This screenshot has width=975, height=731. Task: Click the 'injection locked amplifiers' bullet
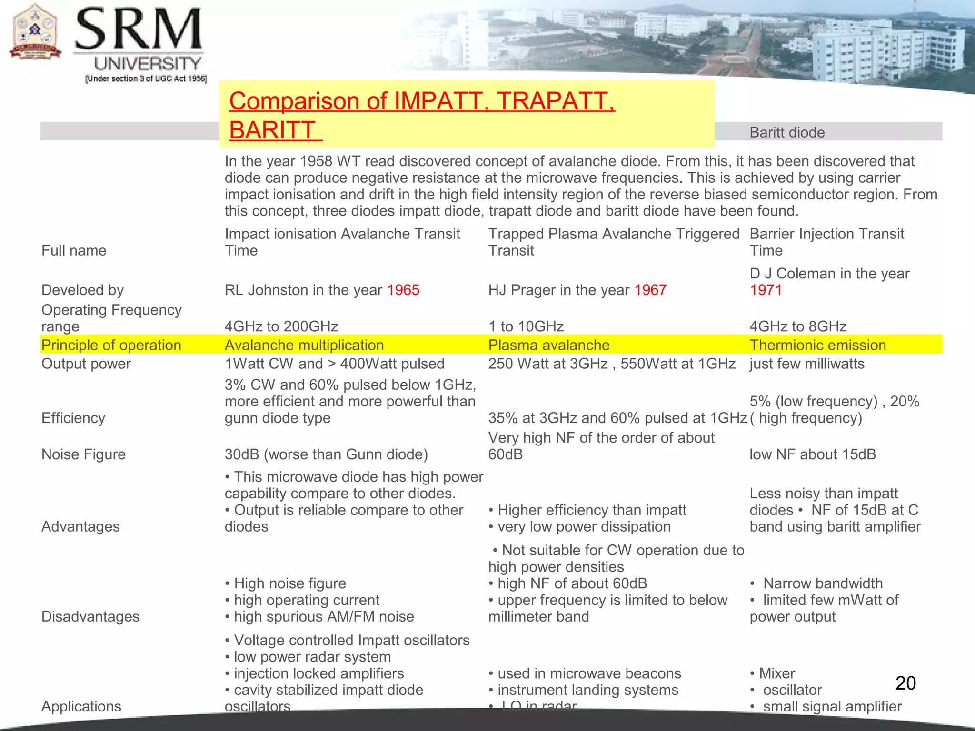(314, 673)
